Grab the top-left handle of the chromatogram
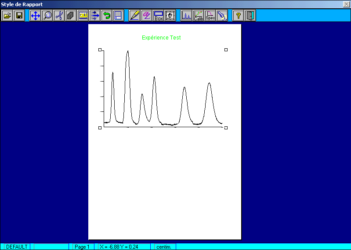Viewport: 351px width, 250px height. (x=100, y=50)
